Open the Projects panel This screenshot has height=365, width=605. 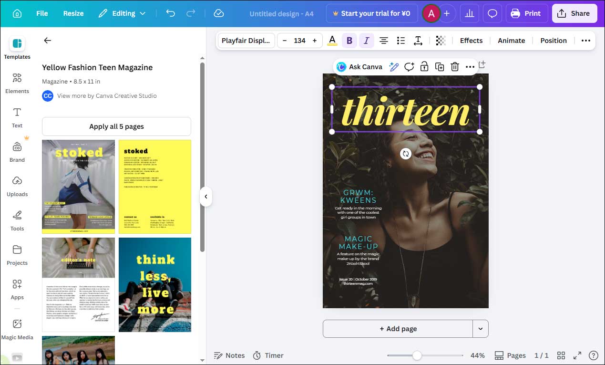(x=17, y=255)
